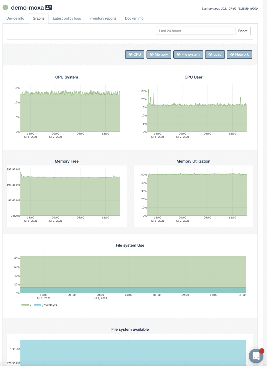Select the Graphs tab
Viewport: 267px width, 366px height.
(x=39, y=18)
